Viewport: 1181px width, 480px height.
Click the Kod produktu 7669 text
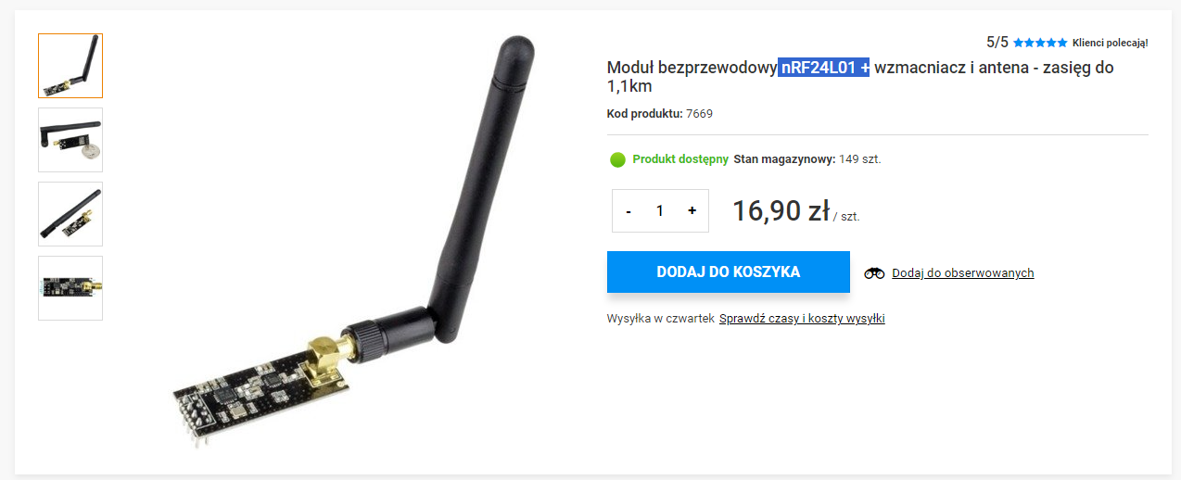(x=660, y=114)
